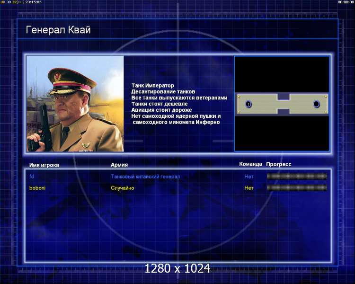
Task: Click the 'Десантирование танков' line
Action: tap(163, 91)
